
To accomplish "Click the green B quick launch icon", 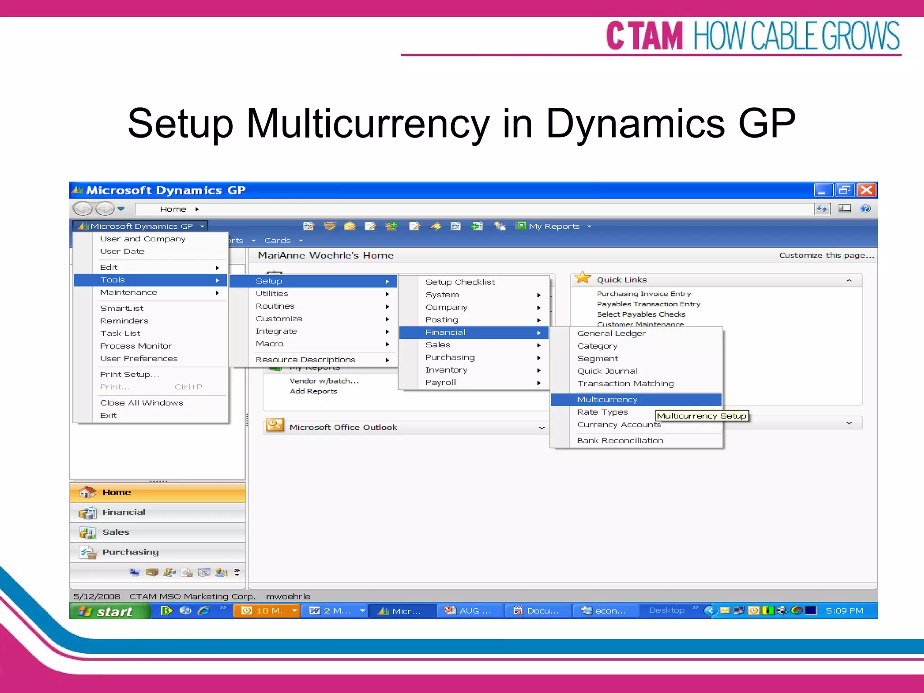I will (x=166, y=610).
